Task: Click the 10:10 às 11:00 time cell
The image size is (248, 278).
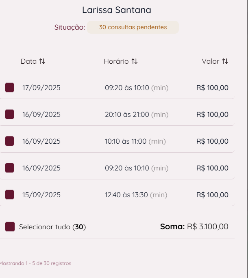Action: [126, 141]
